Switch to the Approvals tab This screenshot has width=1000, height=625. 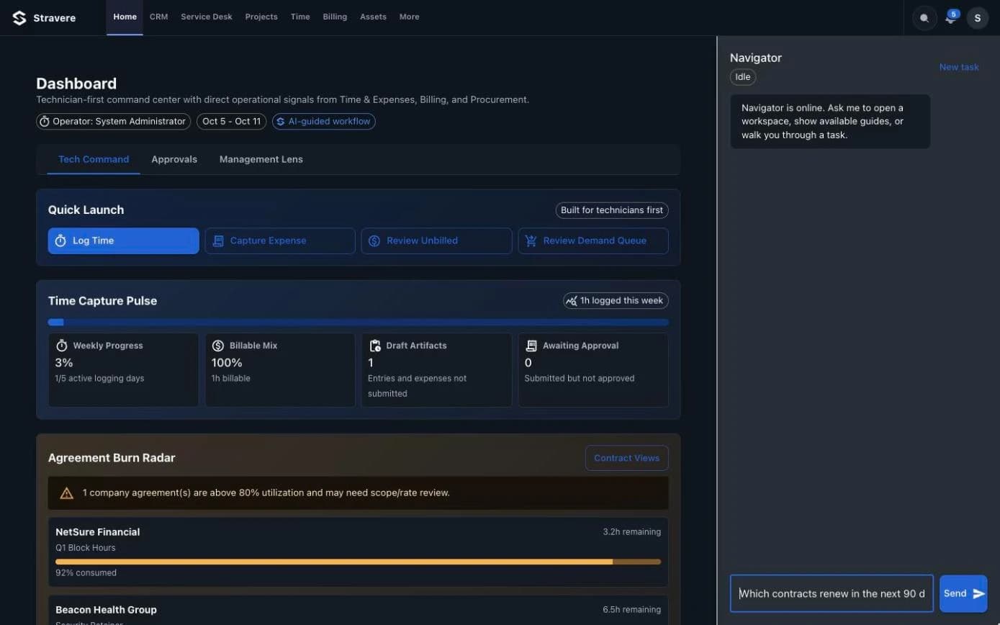174,159
